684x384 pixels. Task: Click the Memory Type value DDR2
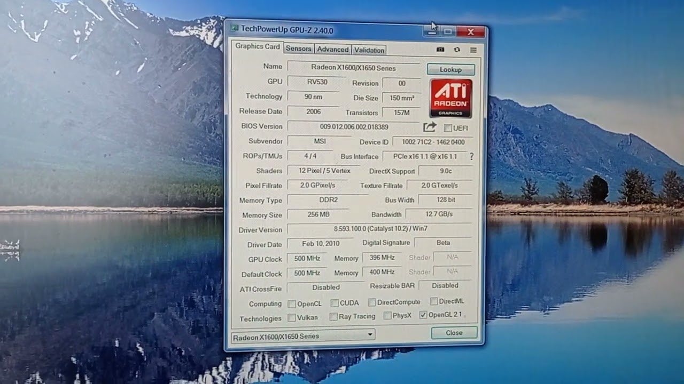[328, 200]
